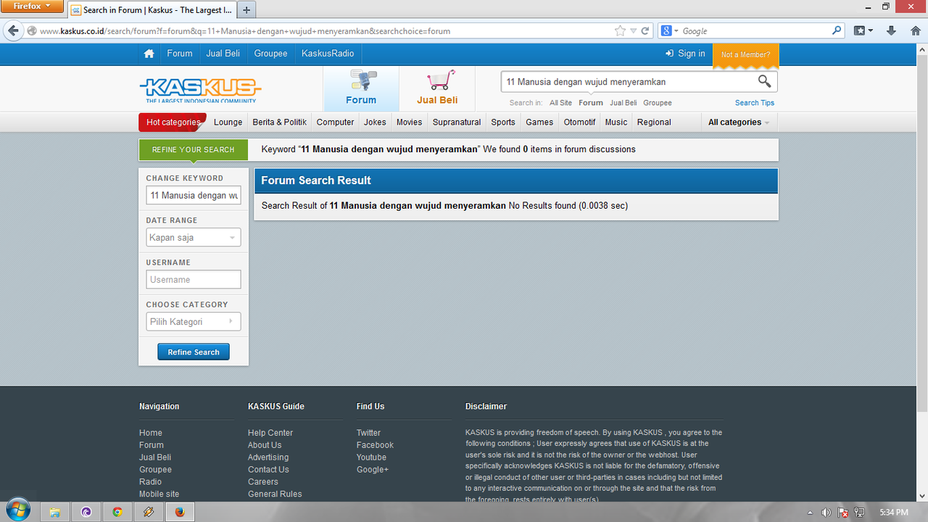Expand All categories dropdown
928x522 pixels.
(739, 122)
